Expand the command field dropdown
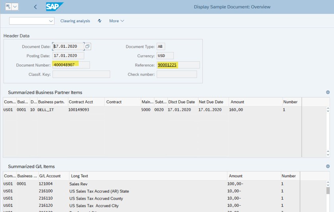This screenshot has width=334, height=212. [51, 21]
